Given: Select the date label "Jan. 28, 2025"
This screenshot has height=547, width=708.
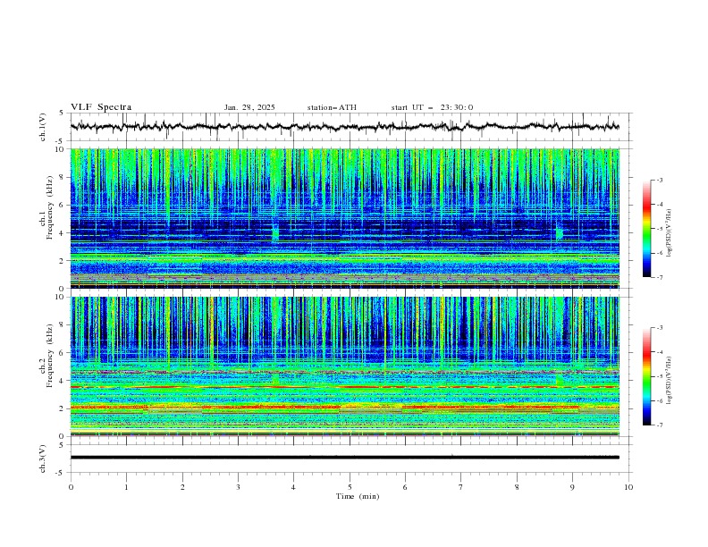Looking at the screenshot, I should pyautogui.click(x=249, y=107).
